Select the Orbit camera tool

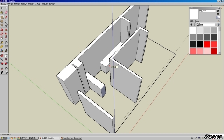click(2, 56)
